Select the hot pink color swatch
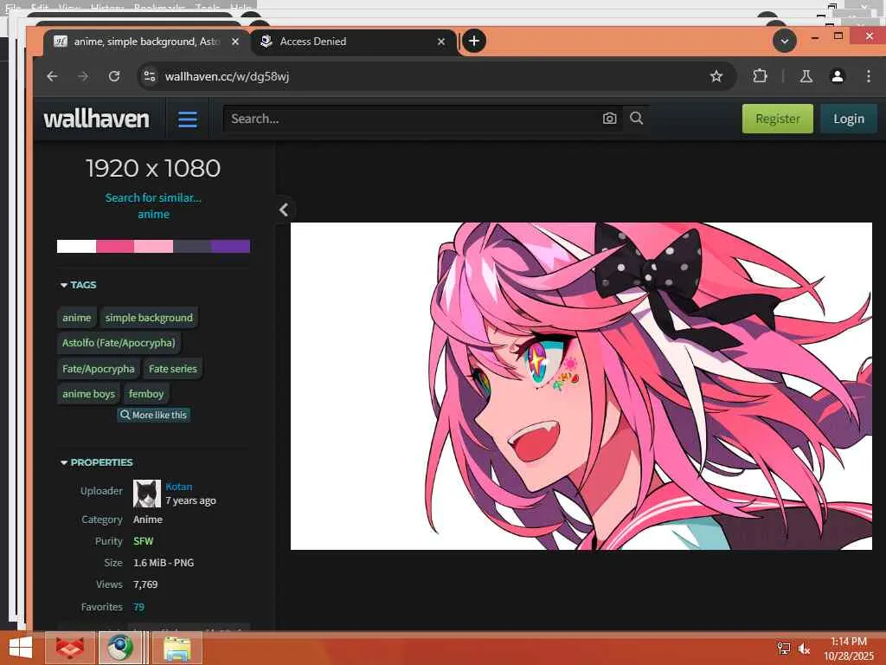This screenshot has width=886, height=665. (115, 246)
